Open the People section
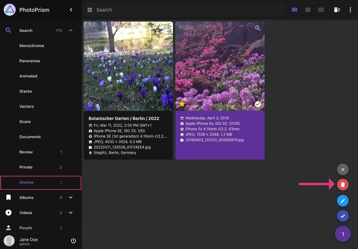This screenshot has width=358, height=249. point(26,228)
